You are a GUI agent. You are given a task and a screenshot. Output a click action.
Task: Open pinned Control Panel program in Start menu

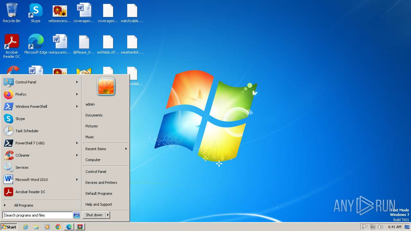click(x=41, y=82)
